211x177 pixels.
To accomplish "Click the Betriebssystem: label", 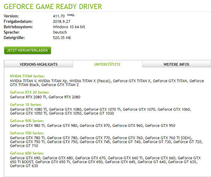I will [x=18, y=27].
